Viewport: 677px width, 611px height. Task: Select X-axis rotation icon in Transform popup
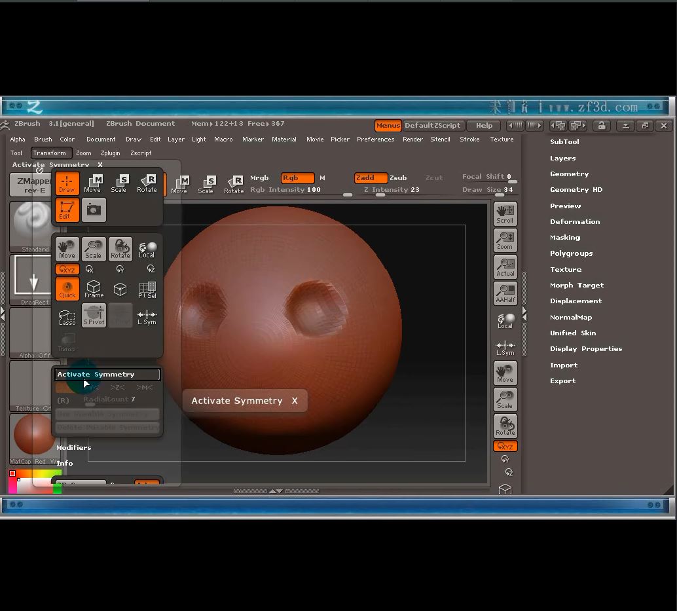pyautogui.click(x=90, y=269)
